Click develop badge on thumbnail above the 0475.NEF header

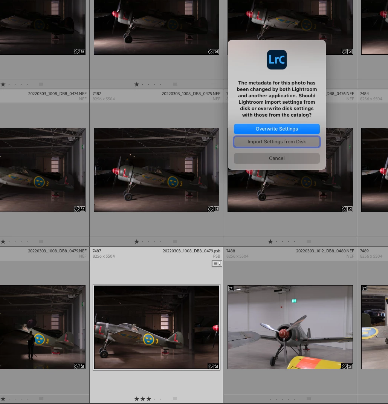[216, 52]
